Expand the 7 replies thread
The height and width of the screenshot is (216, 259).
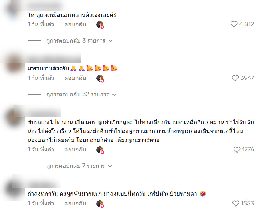point(79,166)
